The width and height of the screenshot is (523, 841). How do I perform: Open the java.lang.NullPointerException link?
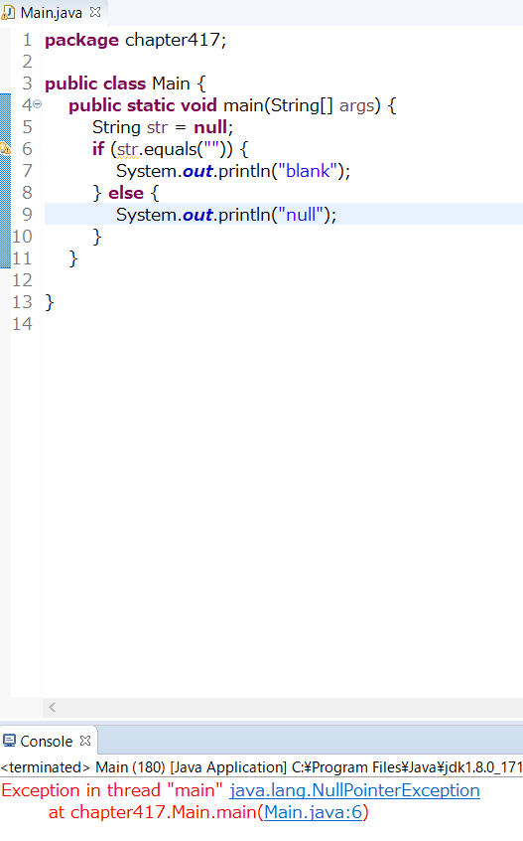(354, 790)
